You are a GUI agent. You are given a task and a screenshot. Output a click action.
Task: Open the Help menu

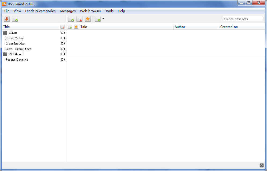tap(121, 11)
